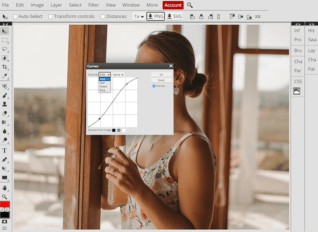Viewport: 318px width, 232px height.
Task: Open the Align left edges toolbar icon
Action: 192,16
